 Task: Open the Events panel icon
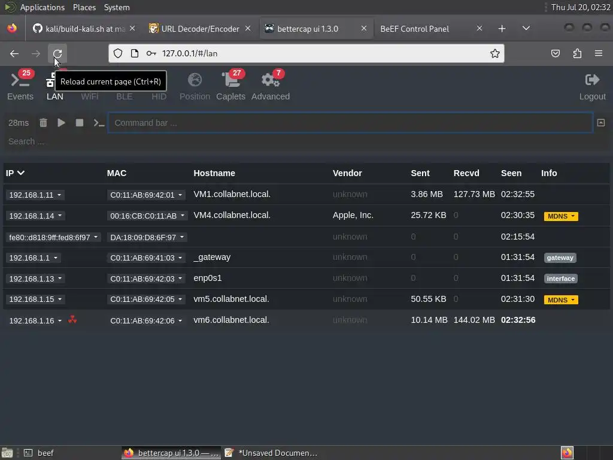point(20,80)
